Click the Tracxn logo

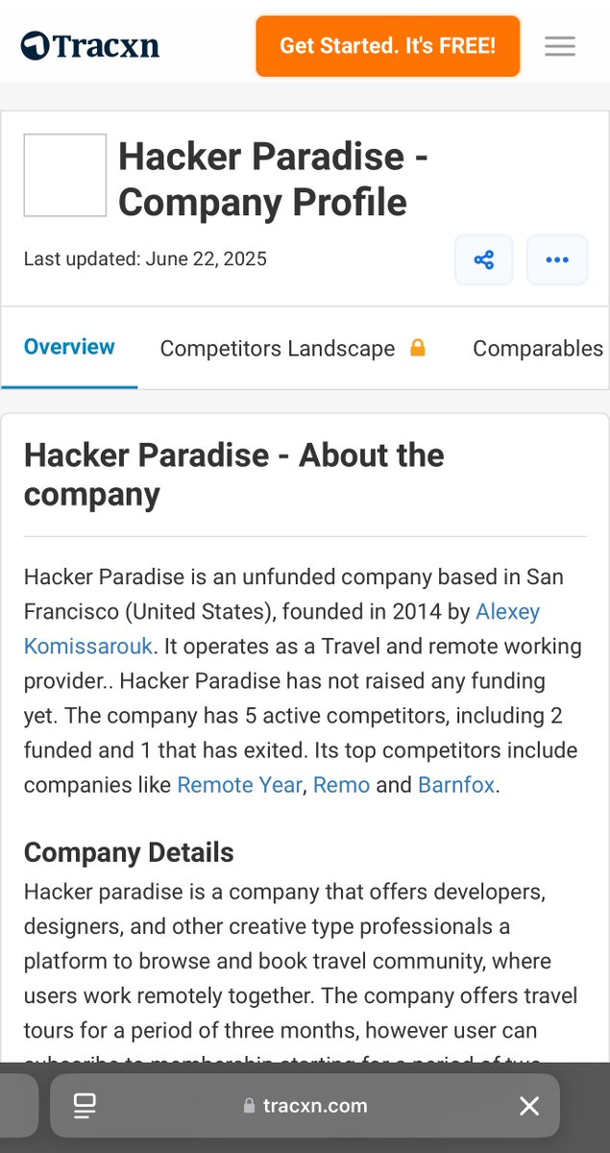[90, 45]
